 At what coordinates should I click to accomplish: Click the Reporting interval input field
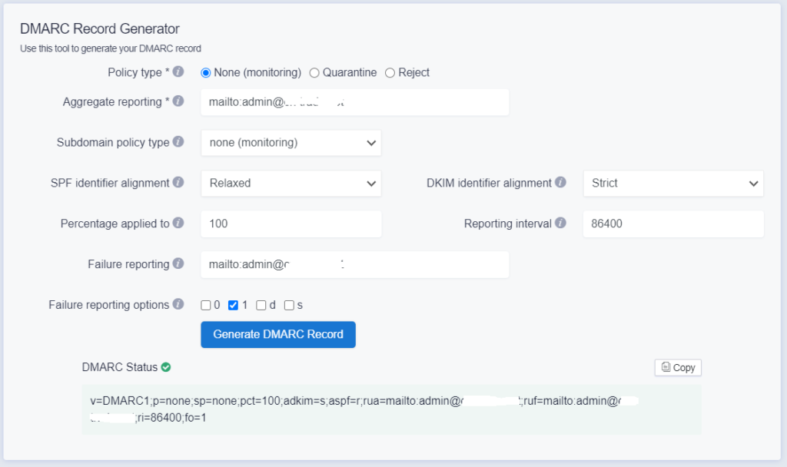click(672, 224)
